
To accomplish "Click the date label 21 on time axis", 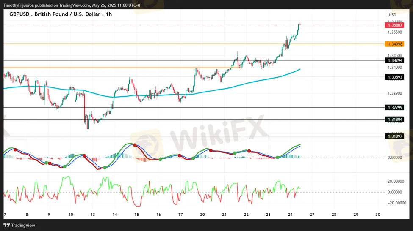I will [224, 215].
